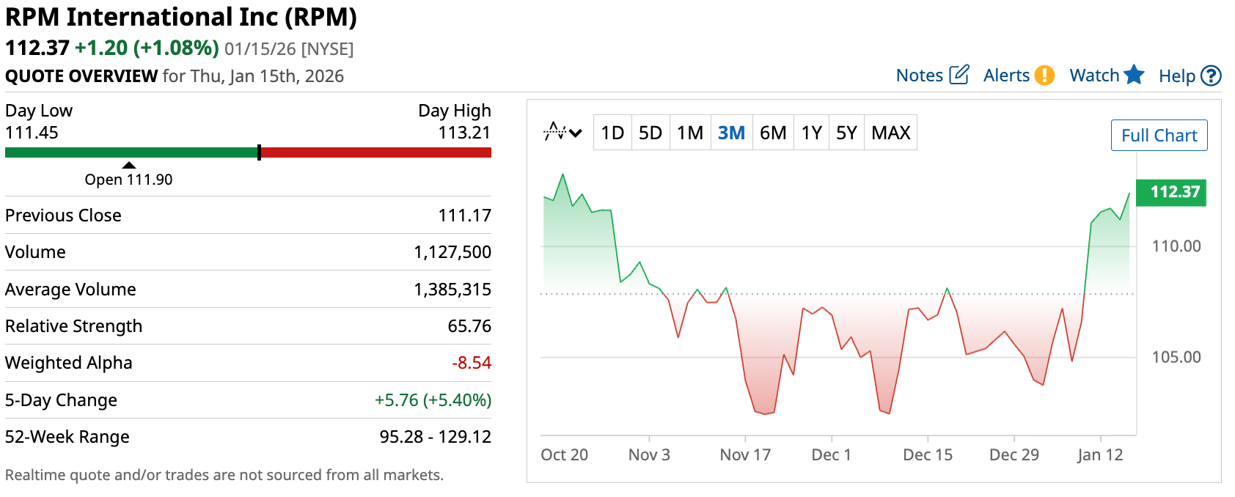Click the black marker on day range bar
Screen dimensions: 1235x497
[259, 152]
